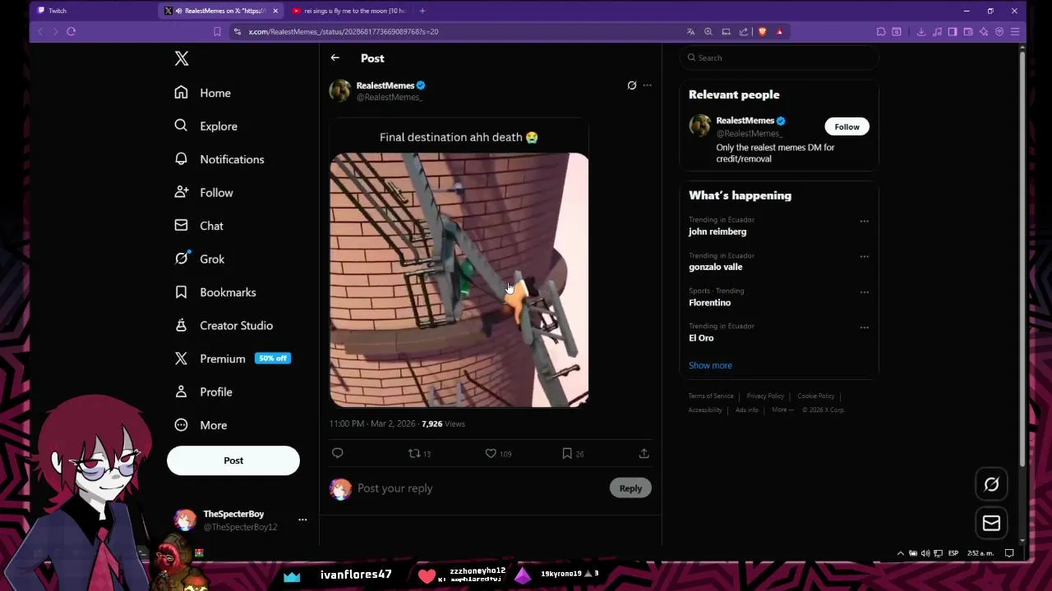
Task: Open Terms of Service footer link
Action: [711, 396]
